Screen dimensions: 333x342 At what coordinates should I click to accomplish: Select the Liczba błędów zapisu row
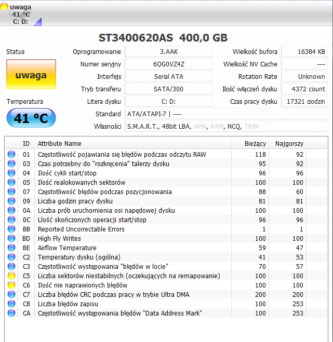click(x=166, y=304)
